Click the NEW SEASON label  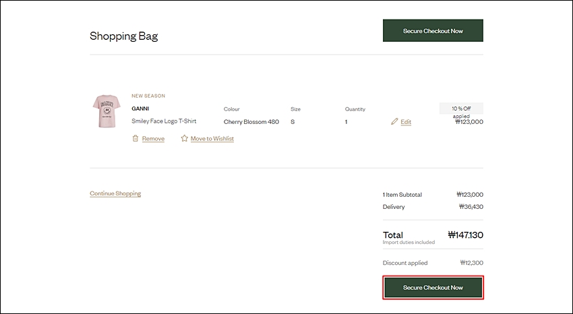click(x=148, y=96)
